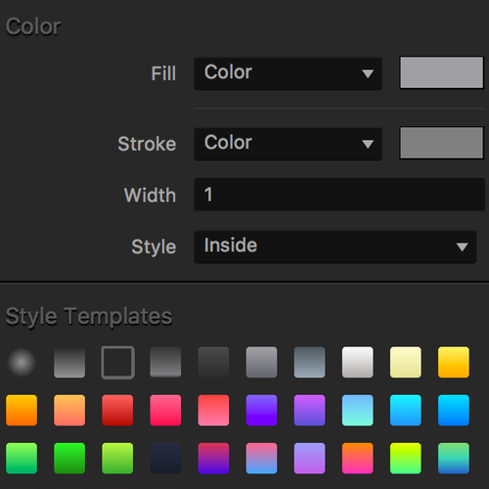Select the white gradient style template
This screenshot has height=489, width=489.
click(358, 362)
